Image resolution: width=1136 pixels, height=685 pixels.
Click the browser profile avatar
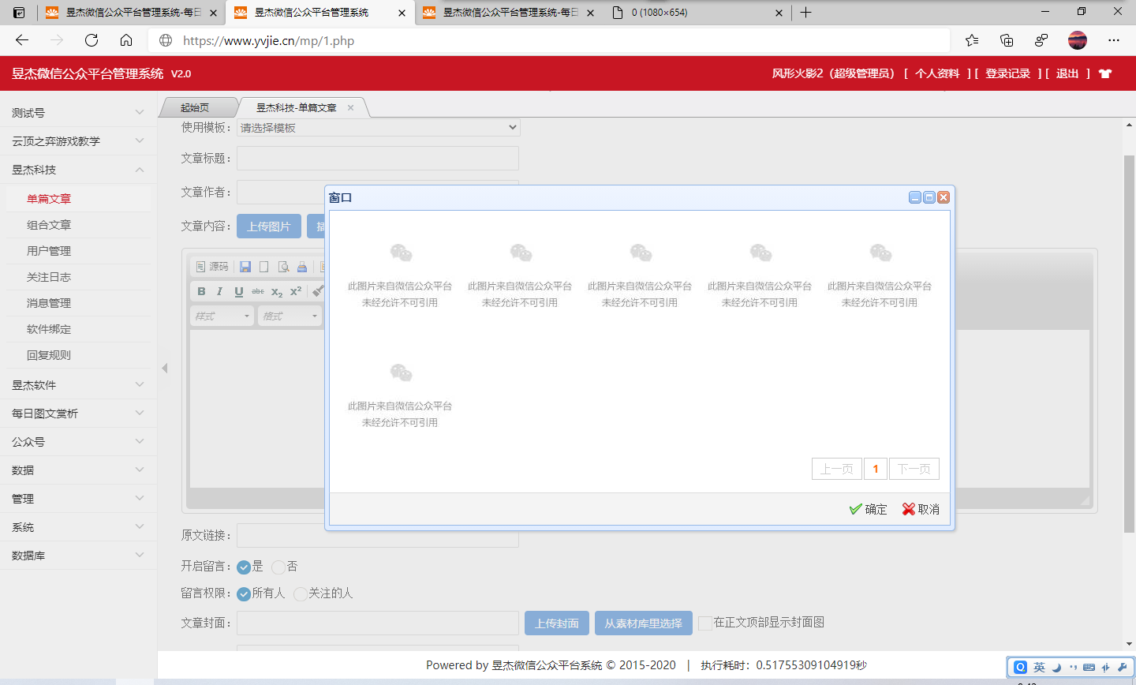[x=1078, y=40]
